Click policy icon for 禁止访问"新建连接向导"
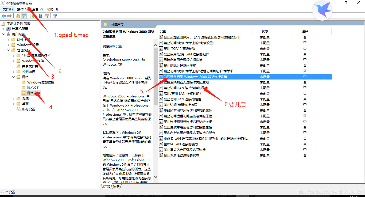Image resolution: width=365 pixels, height=197 pixels. pyautogui.click(x=161, y=105)
